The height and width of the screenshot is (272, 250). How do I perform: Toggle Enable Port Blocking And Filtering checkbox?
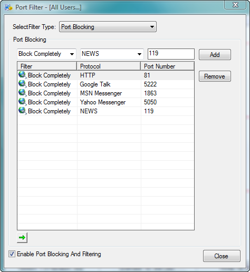point(12,254)
